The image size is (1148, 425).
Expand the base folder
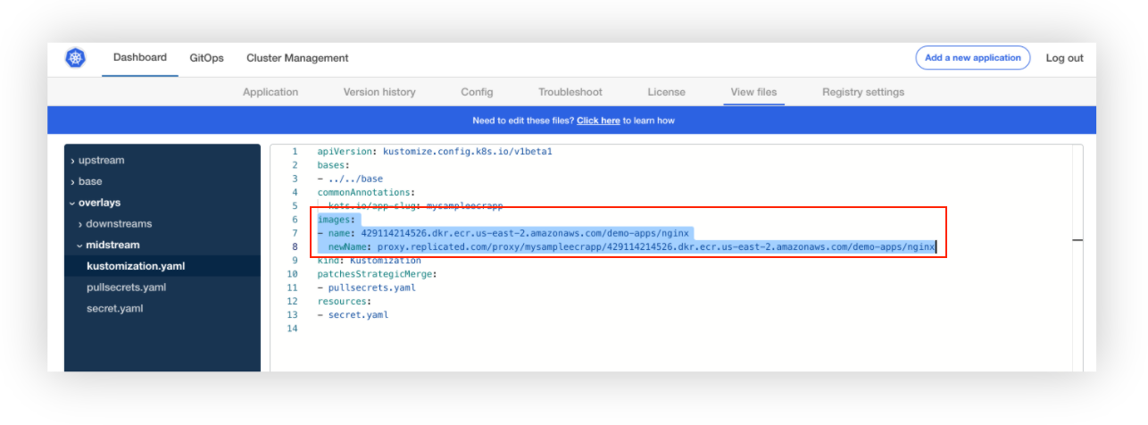[90, 181]
